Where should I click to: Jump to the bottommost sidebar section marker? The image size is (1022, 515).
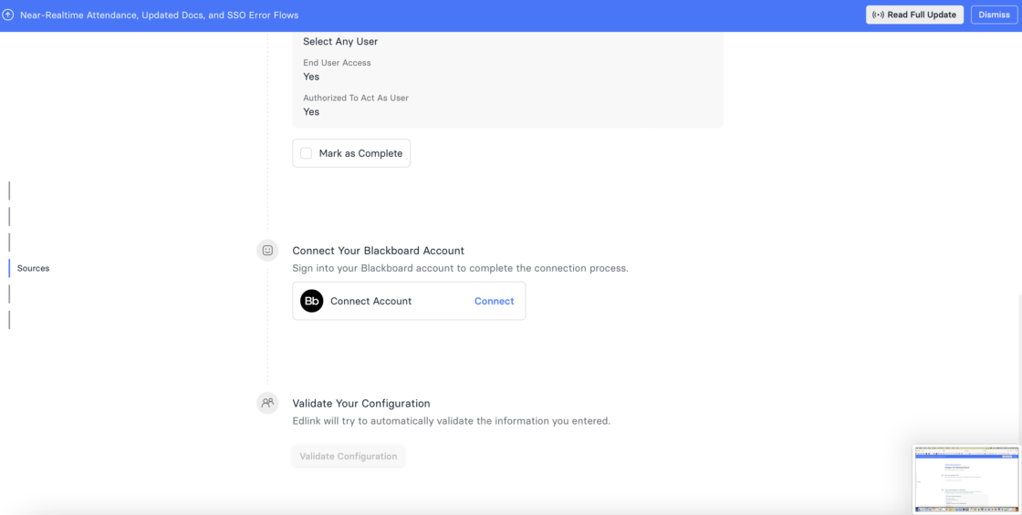(9, 320)
